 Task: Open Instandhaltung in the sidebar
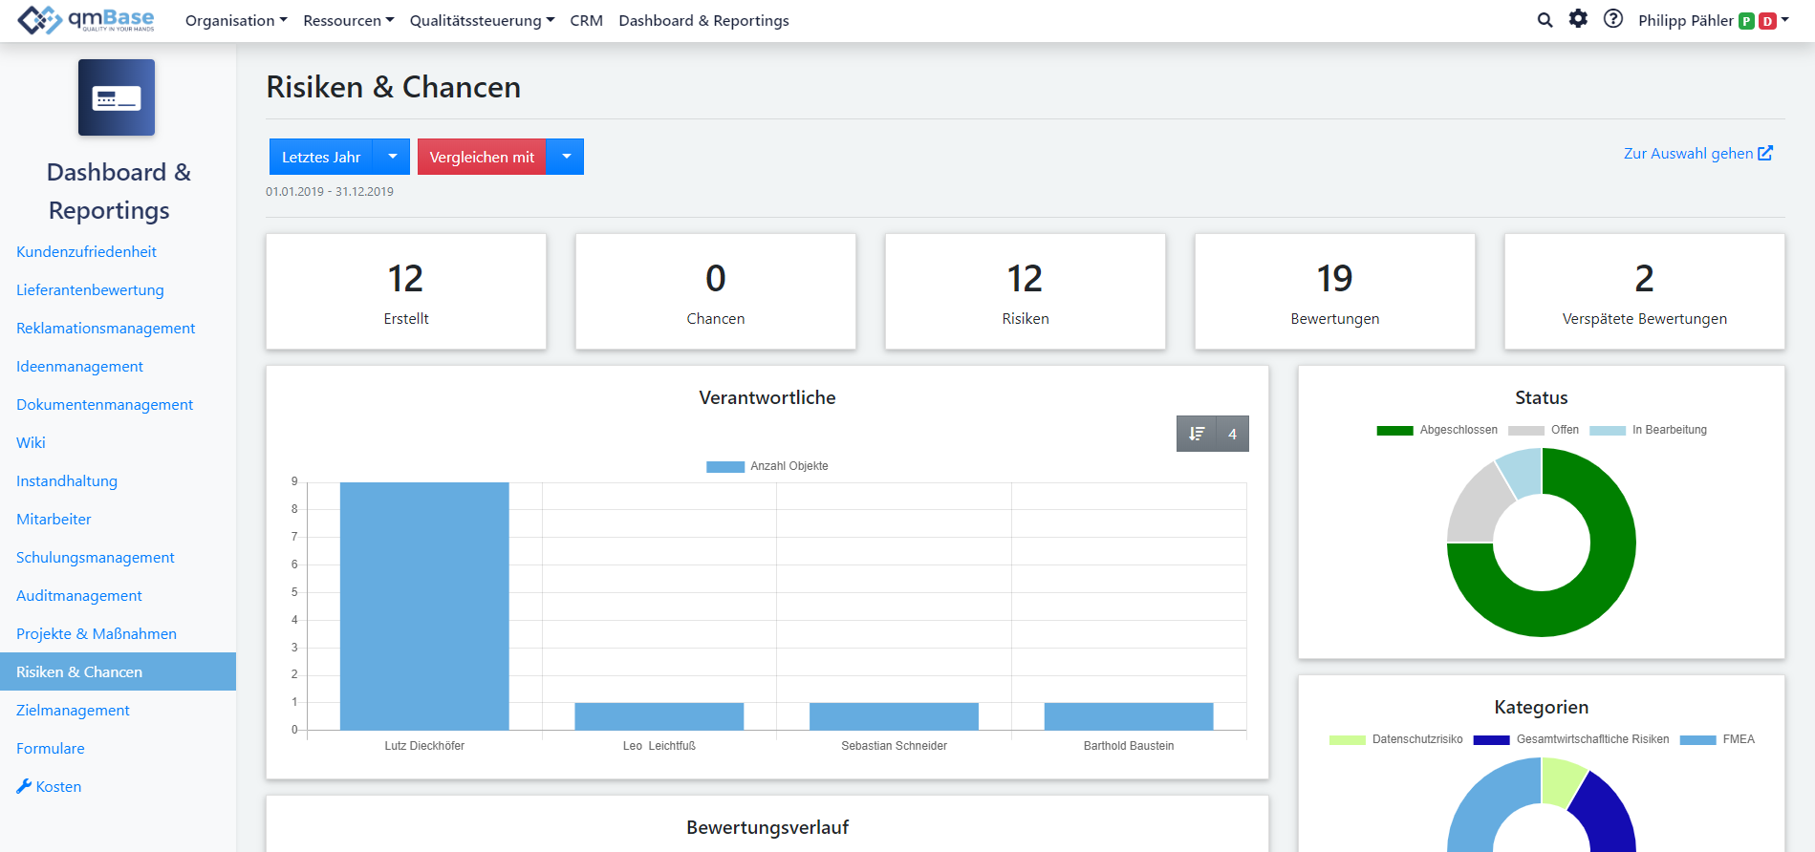(67, 480)
